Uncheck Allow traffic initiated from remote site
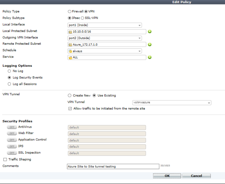Image resolution: width=225 pixels, height=184 pixels. point(70,108)
